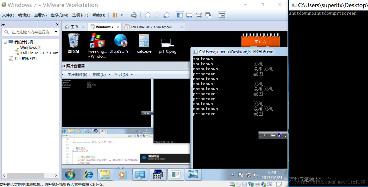The width and height of the screenshot is (368, 187).
Task: Close the 库 library panel
Action: coord(57,24)
